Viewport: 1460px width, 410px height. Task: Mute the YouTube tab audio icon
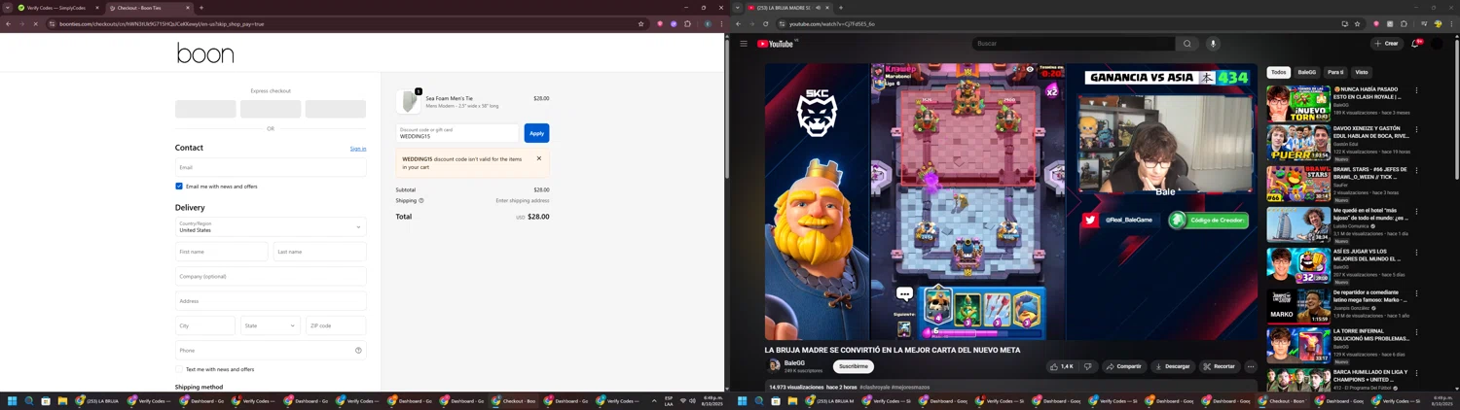click(819, 8)
